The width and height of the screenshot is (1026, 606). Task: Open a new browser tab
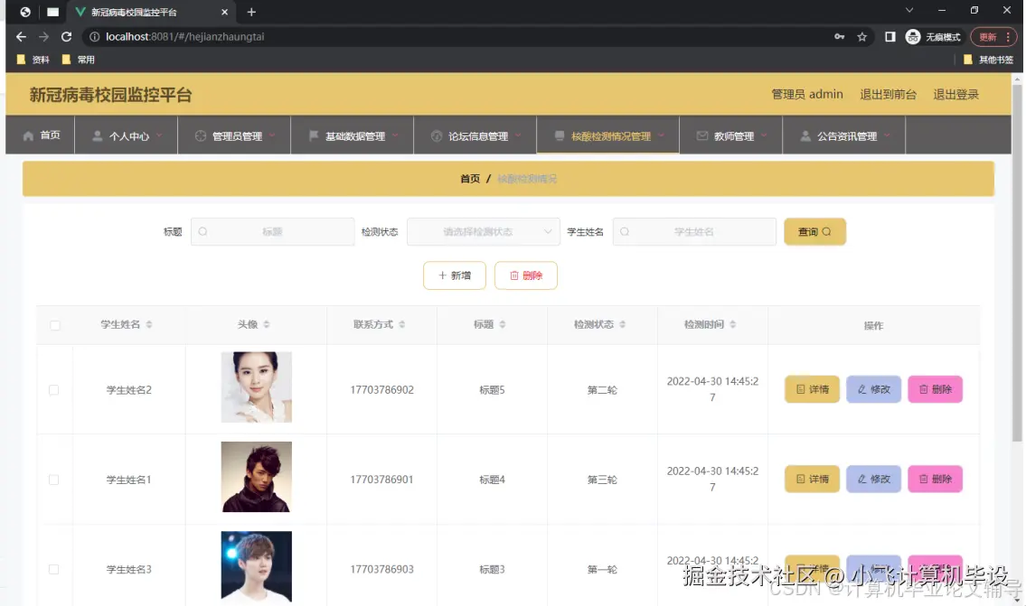point(251,12)
